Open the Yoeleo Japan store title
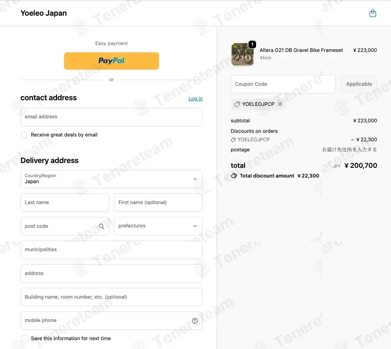The height and width of the screenshot is (349, 391). tap(43, 13)
